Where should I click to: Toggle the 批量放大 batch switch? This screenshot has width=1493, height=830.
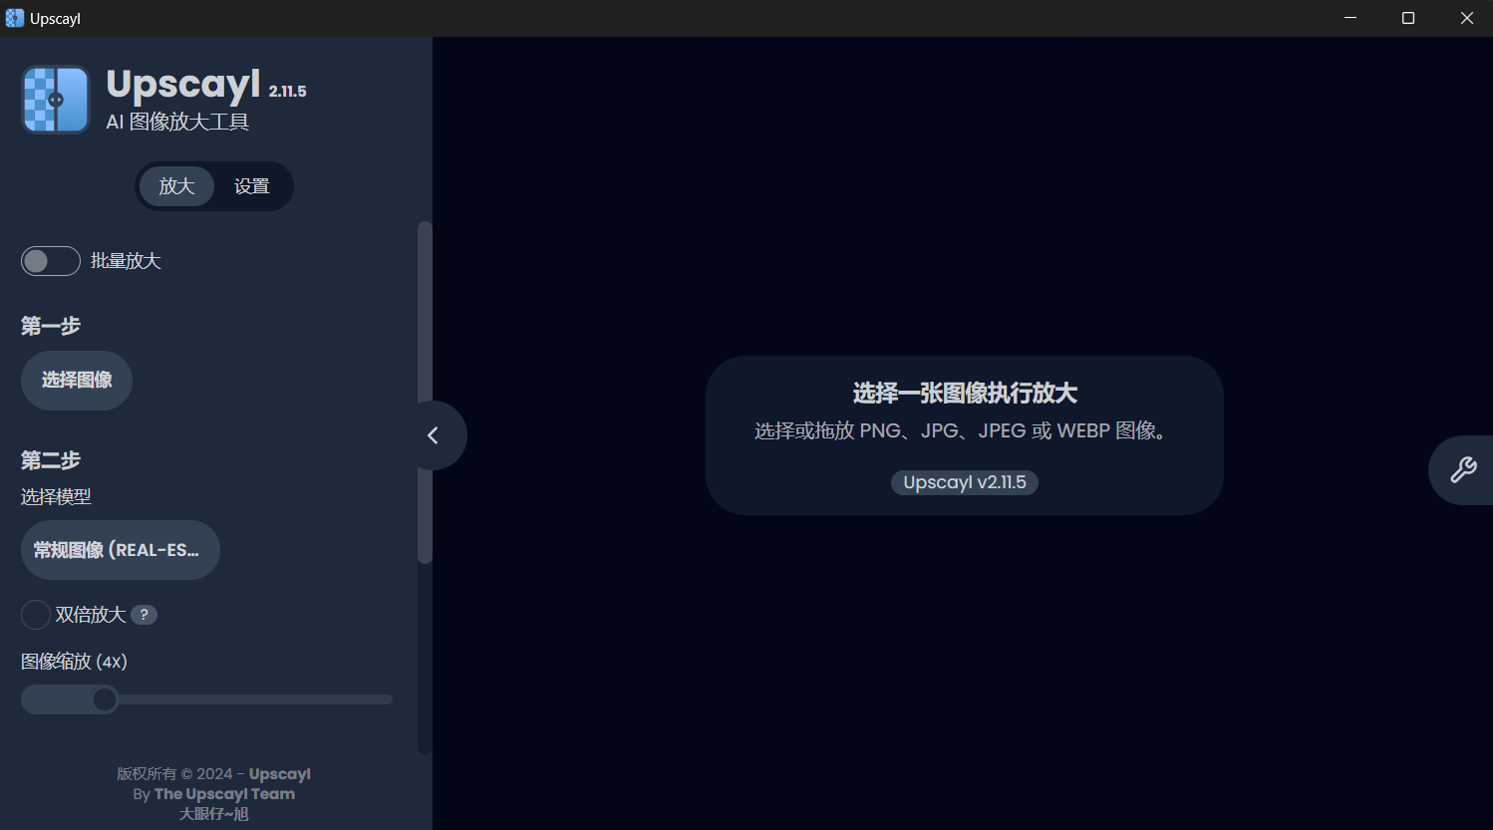coord(51,261)
